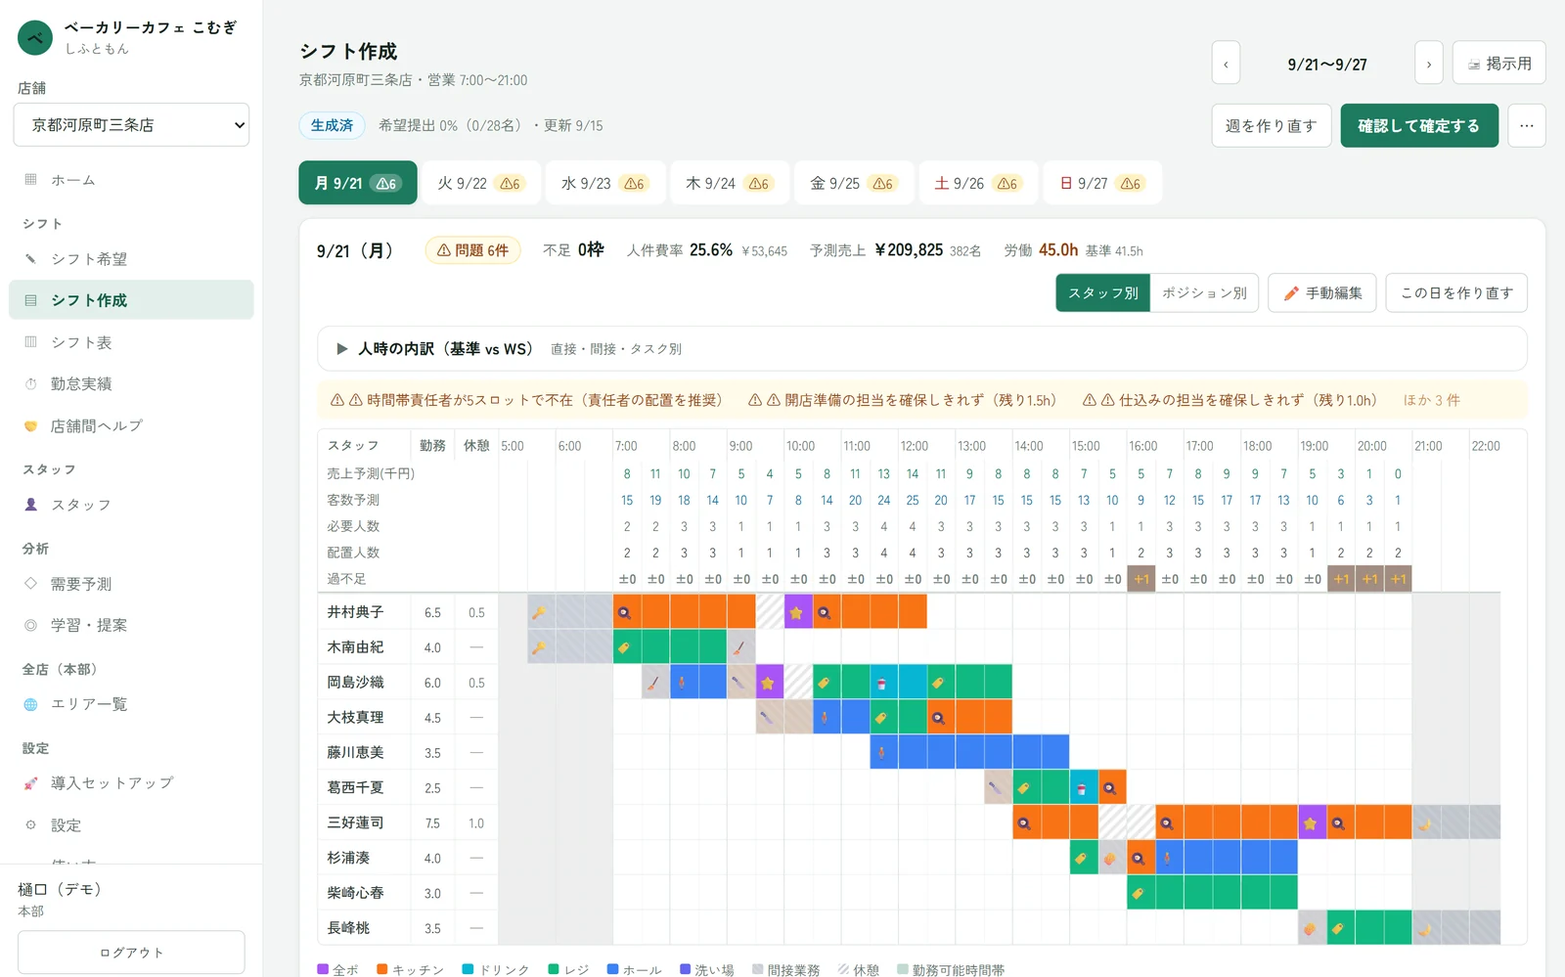
Task: Go to the next week
Action: coord(1429,64)
